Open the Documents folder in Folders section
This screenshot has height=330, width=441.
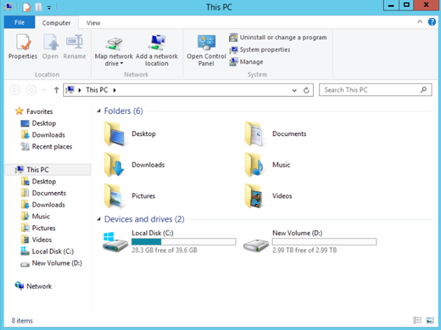(x=276, y=134)
